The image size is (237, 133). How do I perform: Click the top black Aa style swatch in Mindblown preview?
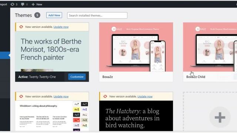click(x=84, y=104)
